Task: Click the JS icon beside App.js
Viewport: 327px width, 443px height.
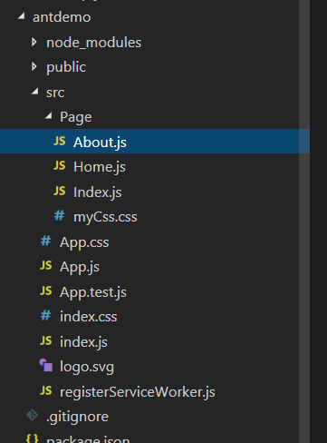Action: (x=46, y=266)
